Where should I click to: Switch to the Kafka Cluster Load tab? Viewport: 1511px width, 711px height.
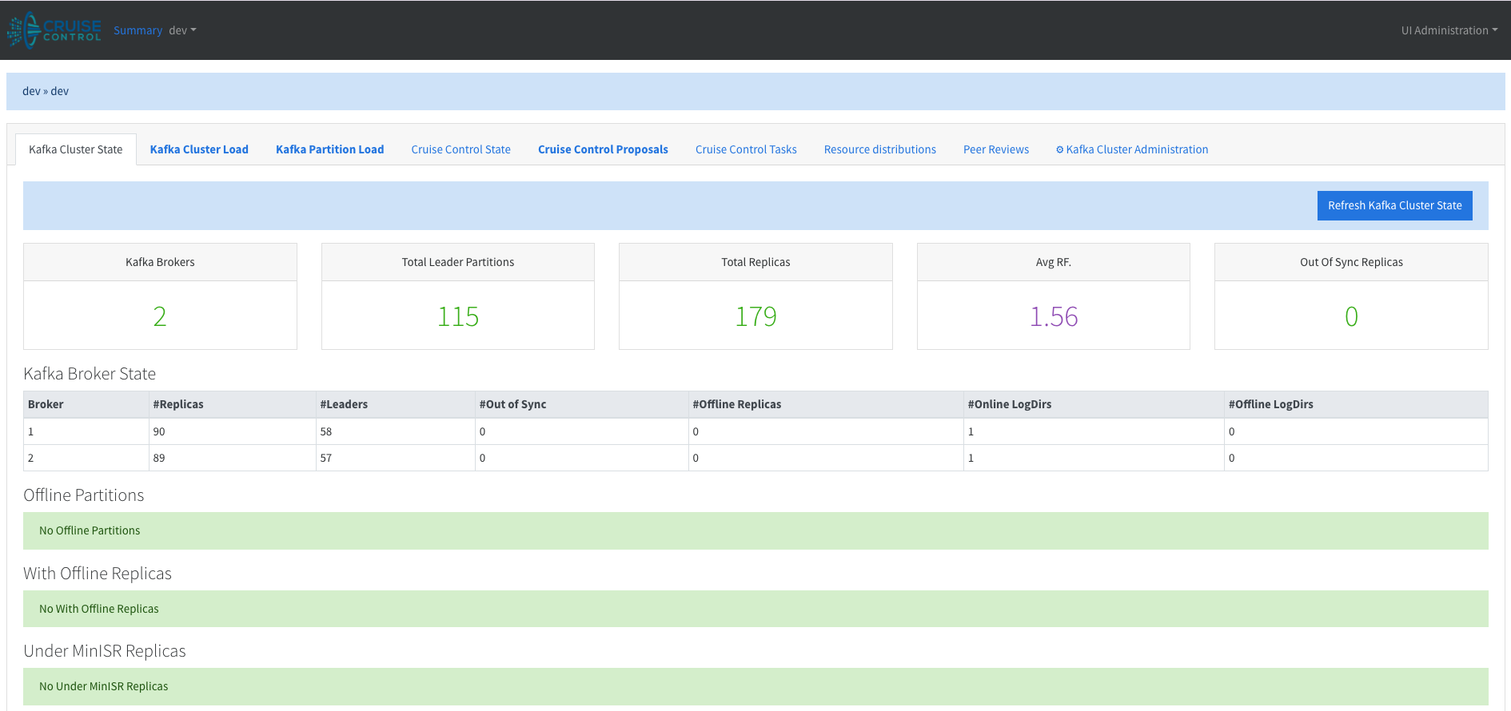click(x=199, y=149)
